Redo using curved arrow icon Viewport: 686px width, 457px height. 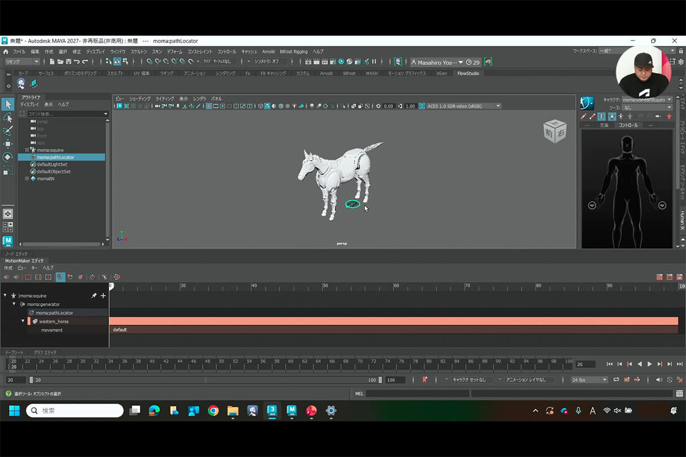(x=85, y=61)
